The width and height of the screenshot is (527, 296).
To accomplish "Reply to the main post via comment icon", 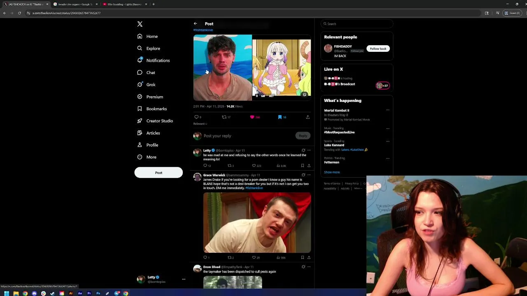I will pyautogui.click(x=197, y=117).
